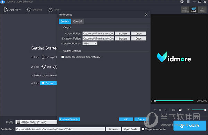Image resolution: width=208 pixels, height=135 pixels.
Task: Close the Preferences dialog
Action: 146,15
